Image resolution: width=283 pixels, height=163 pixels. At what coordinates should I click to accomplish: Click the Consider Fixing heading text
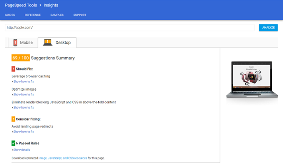coord(28,119)
